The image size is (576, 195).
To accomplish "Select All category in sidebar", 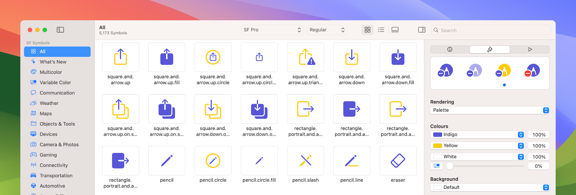I will click(57, 52).
